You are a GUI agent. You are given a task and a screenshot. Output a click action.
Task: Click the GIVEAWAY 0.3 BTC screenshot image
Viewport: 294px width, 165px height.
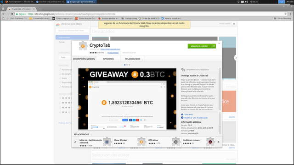[127, 99]
